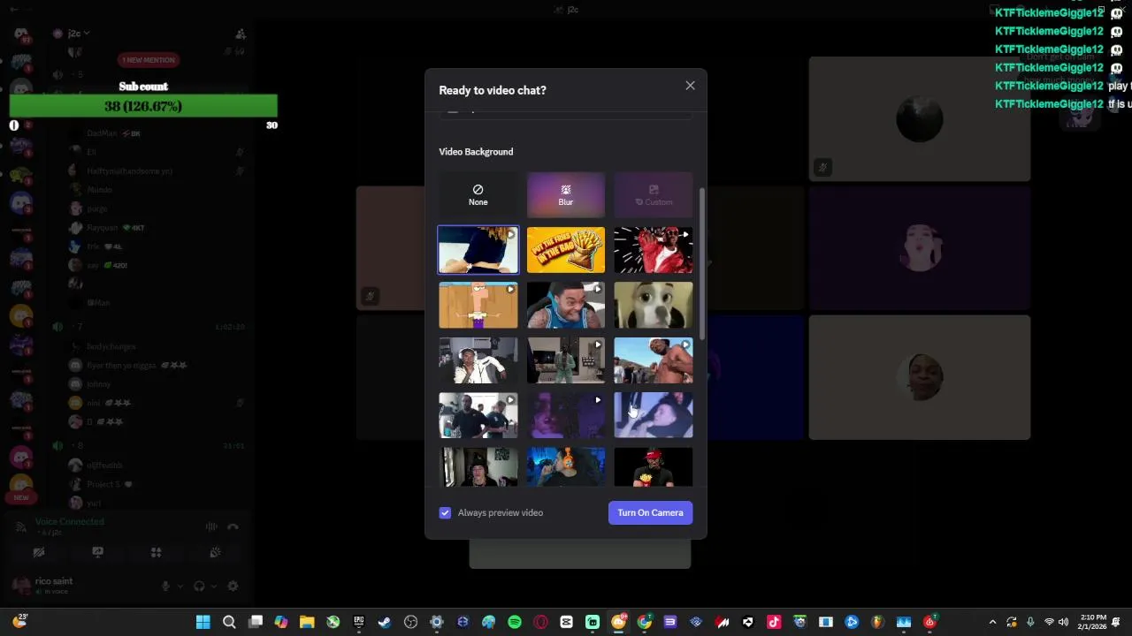Open Spotify from the taskbar

point(515,622)
